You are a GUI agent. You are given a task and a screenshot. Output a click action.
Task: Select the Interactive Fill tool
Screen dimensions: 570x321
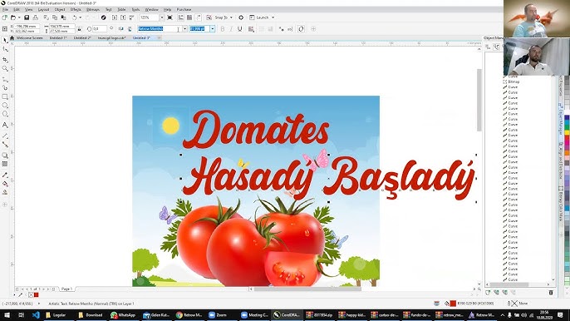pyautogui.click(x=5, y=184)
